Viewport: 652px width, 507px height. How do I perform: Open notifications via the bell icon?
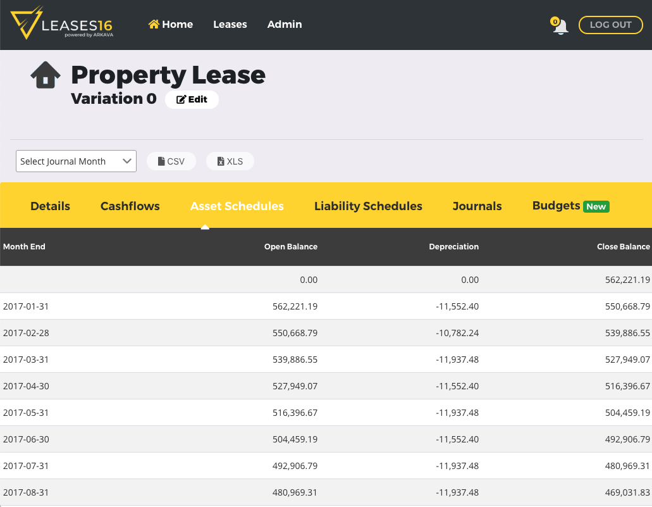tap(560, 27)
